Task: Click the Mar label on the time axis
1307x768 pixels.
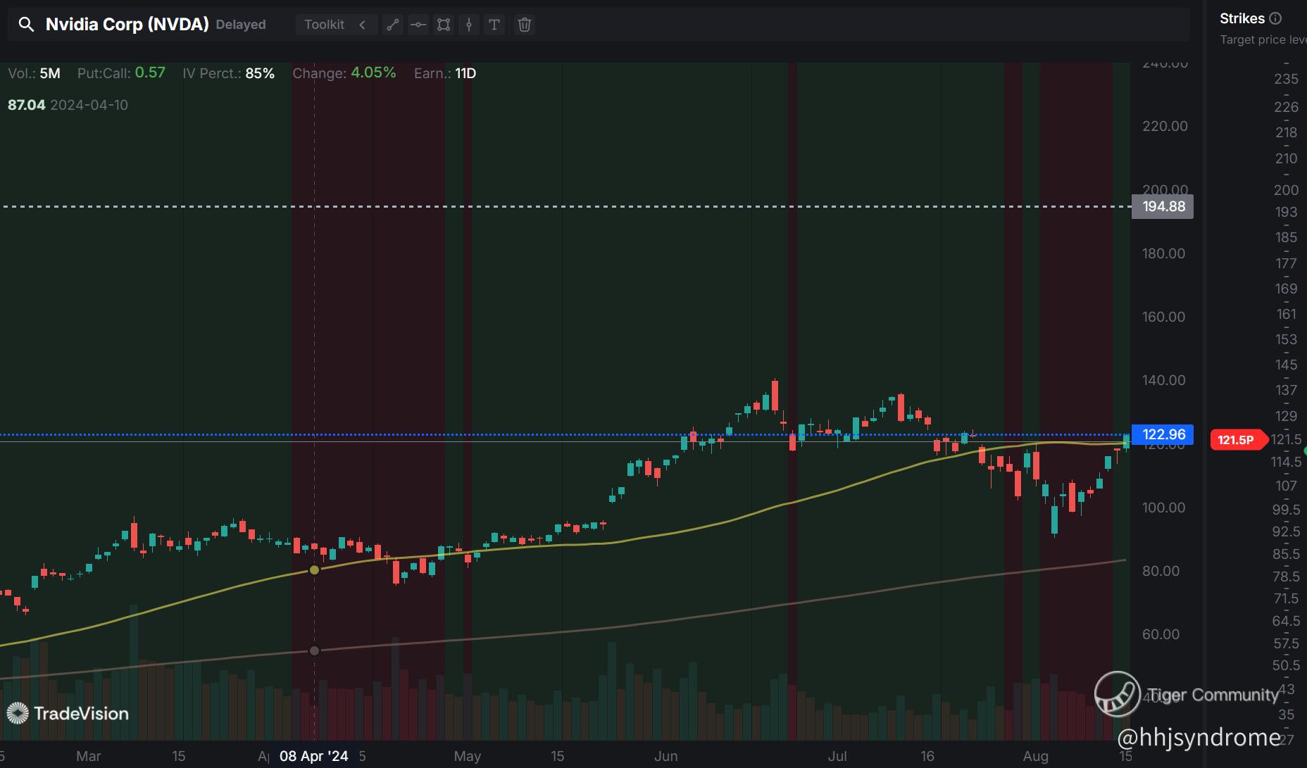Action: click(89, 756)
